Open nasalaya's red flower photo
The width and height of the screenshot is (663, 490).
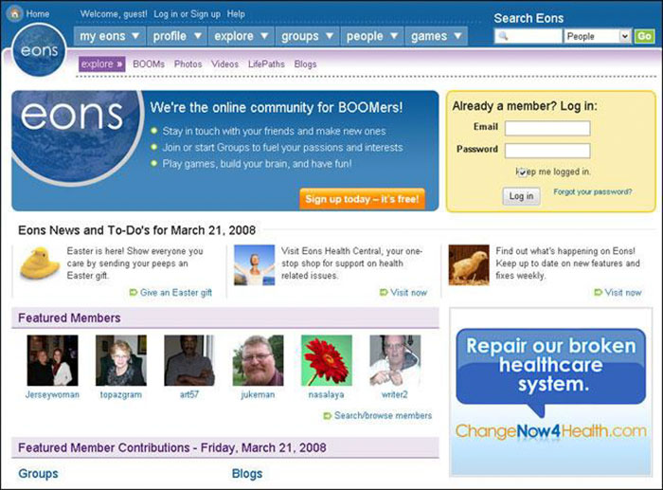[327, 360]
